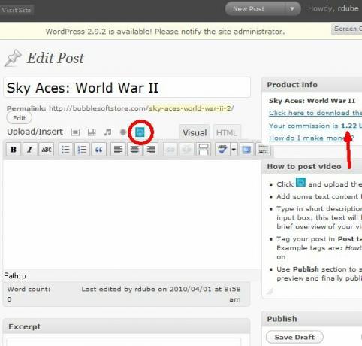Insert a blockquote

(x=98, y=150)
